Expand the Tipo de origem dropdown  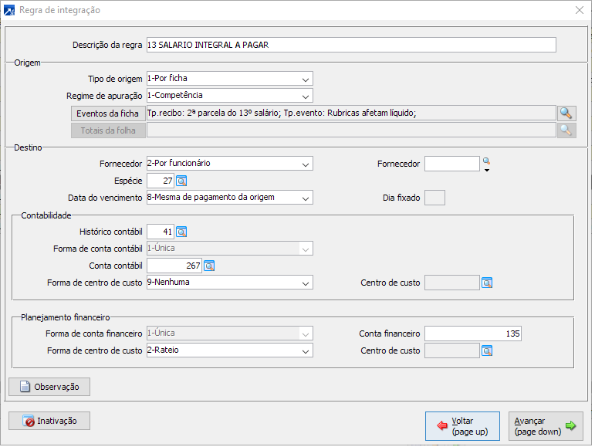(x=306, y=79)
